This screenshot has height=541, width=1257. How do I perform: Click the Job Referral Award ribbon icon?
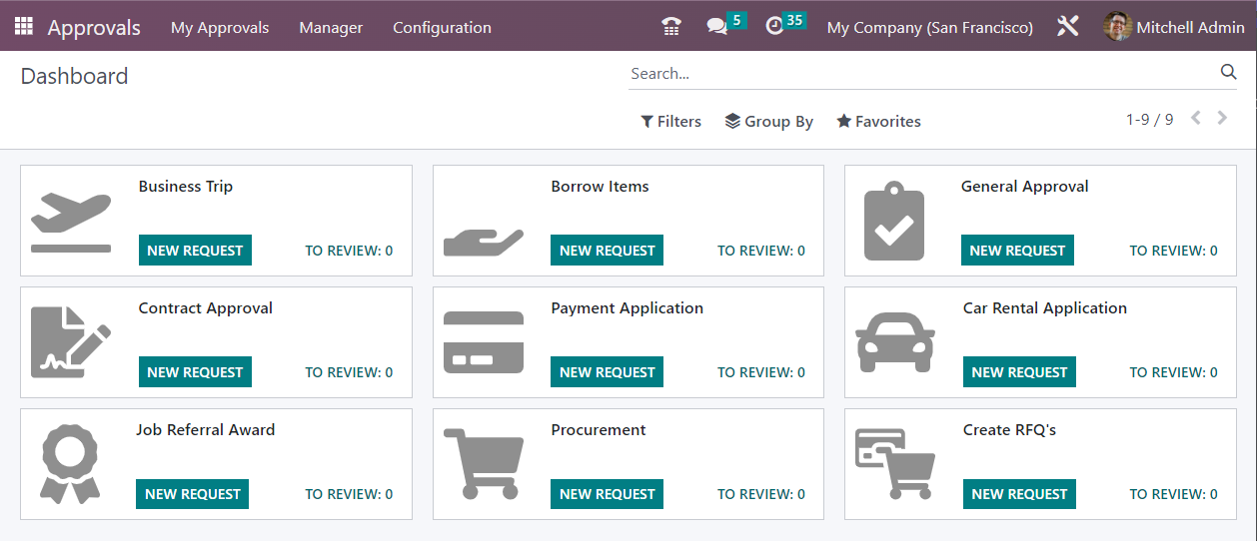click(x=71, y=464)
